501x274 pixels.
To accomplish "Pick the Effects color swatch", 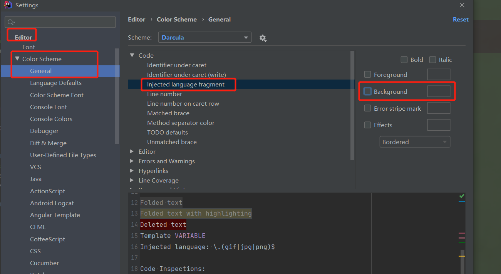I will tap(439, 125).
